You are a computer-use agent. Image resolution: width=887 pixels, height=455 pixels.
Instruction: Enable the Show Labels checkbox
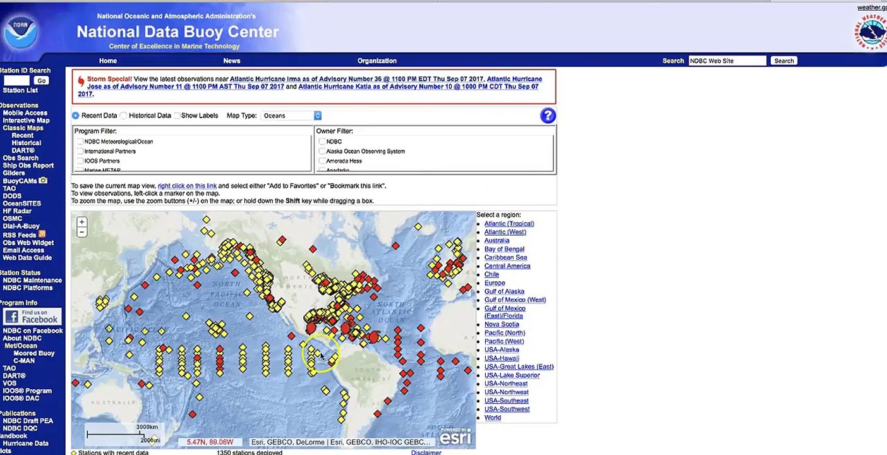tap(177, 116)
